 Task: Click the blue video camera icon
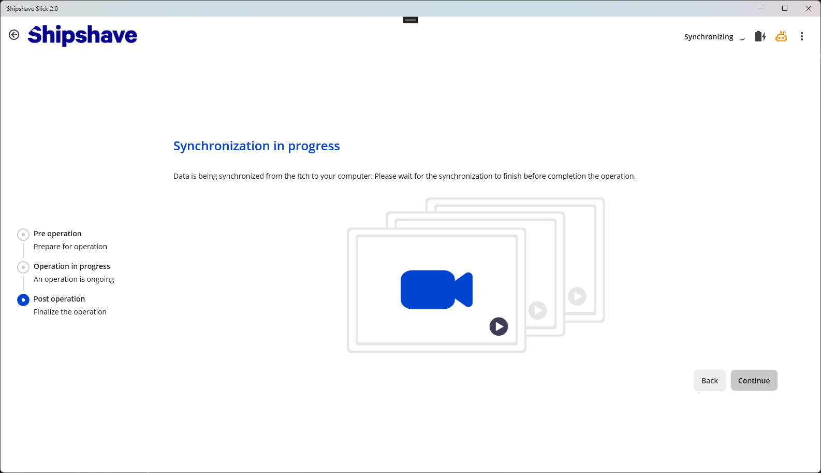pos(436,290)
